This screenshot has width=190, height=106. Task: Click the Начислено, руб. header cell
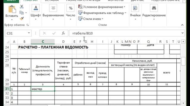[142, 61]
